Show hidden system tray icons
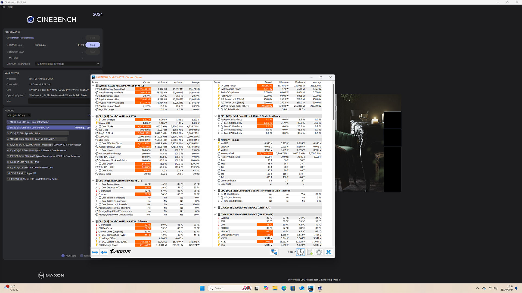 (x=477, y=288)
